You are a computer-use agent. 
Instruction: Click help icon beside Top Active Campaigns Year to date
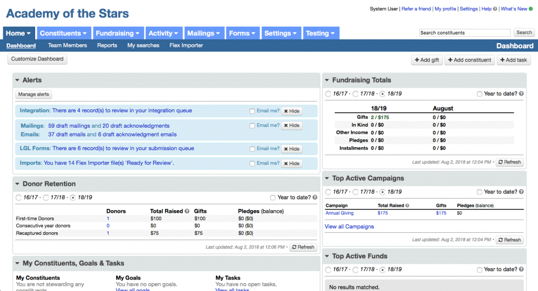(521, 192)
